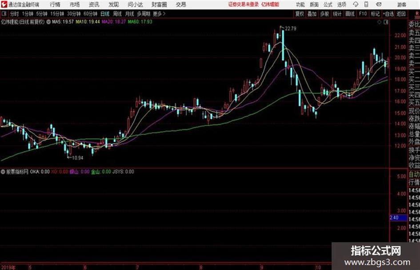Viewport: 420px width, 270px height.
Task: Open the 财富圈 menu
Action: point(160,4)
